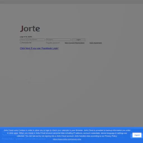Viewport: 143px width, 143px height.
Task: Enable the Remember Me checkbox
Action: coord(21,43)
